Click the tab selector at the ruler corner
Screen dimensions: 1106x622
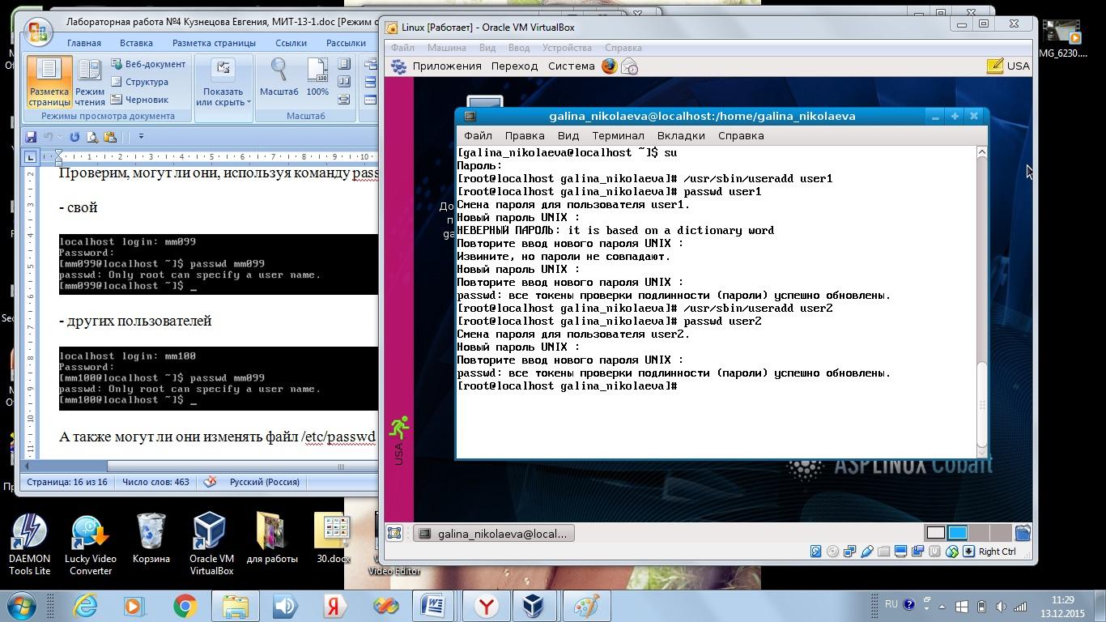[31, 156]
